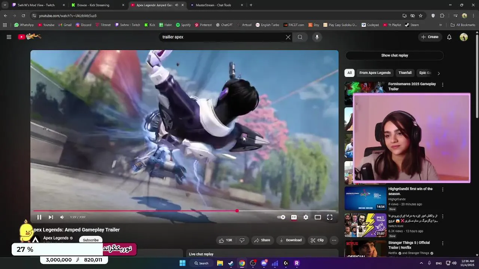Open File Explorer from the taskbar
The image size is (479, 269).
point(220,263)
